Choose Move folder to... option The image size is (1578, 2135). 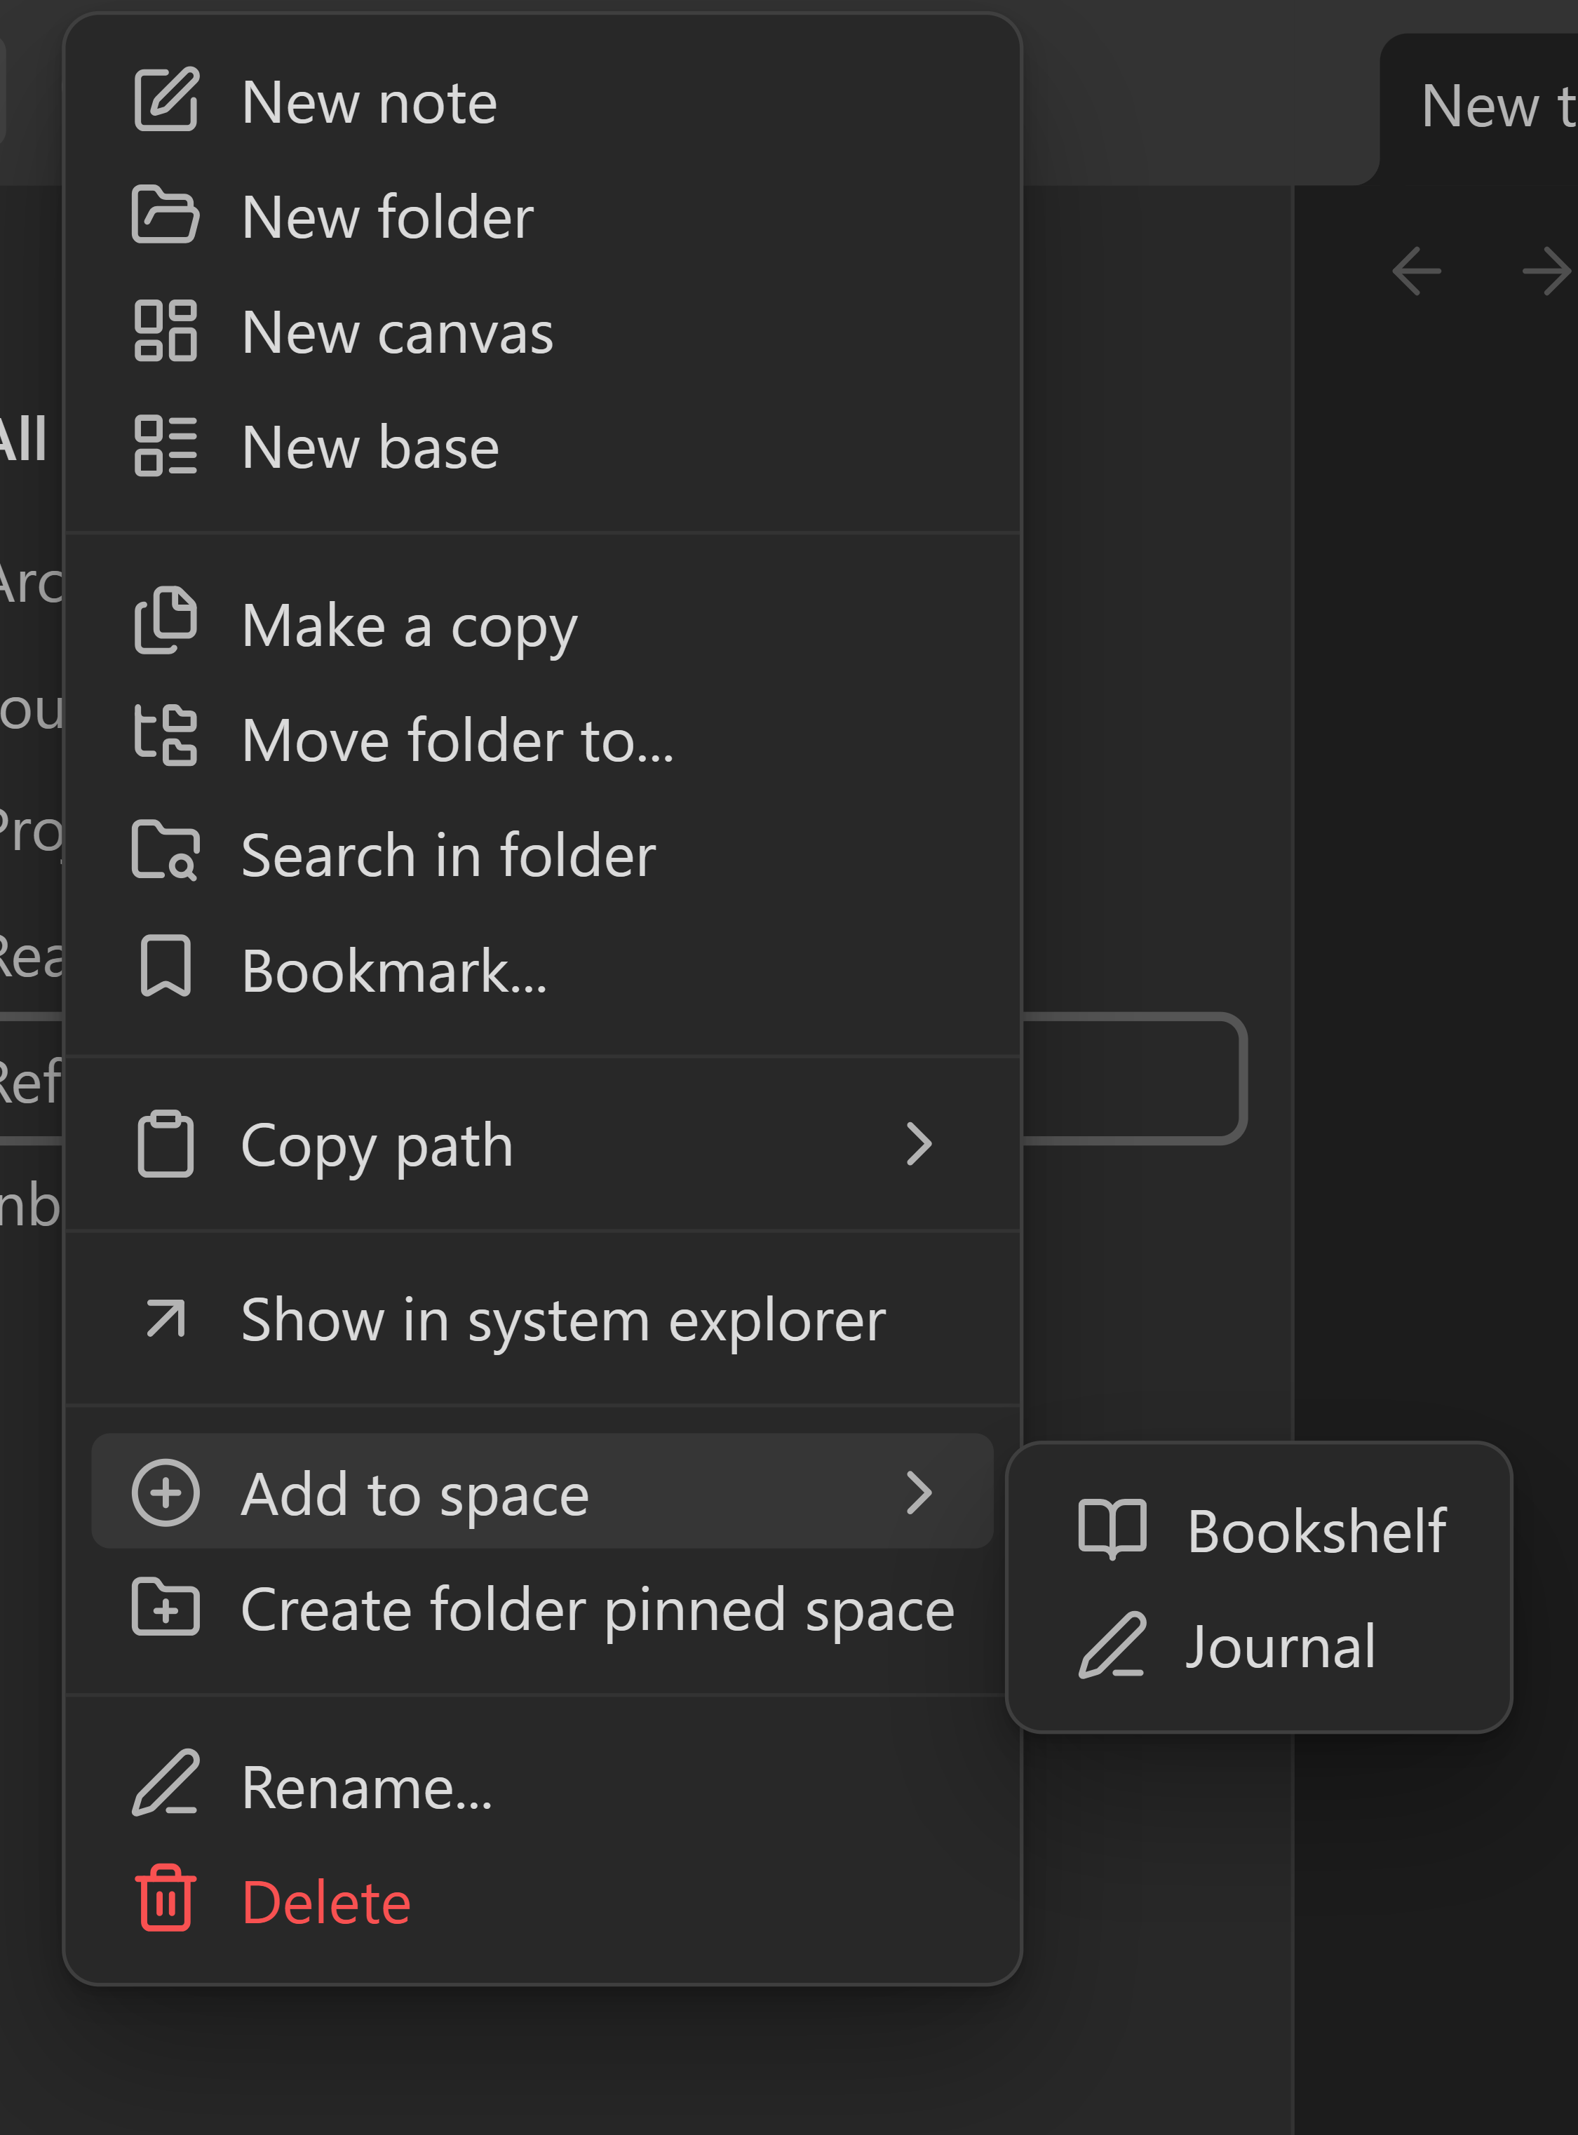[543, 739]
